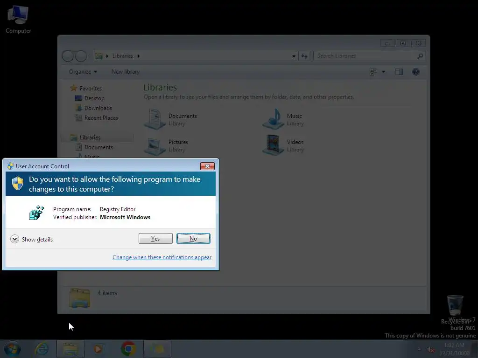478x358 pixels.
Task: Click the refresh button beside address bar
Action: pos(304,56)
